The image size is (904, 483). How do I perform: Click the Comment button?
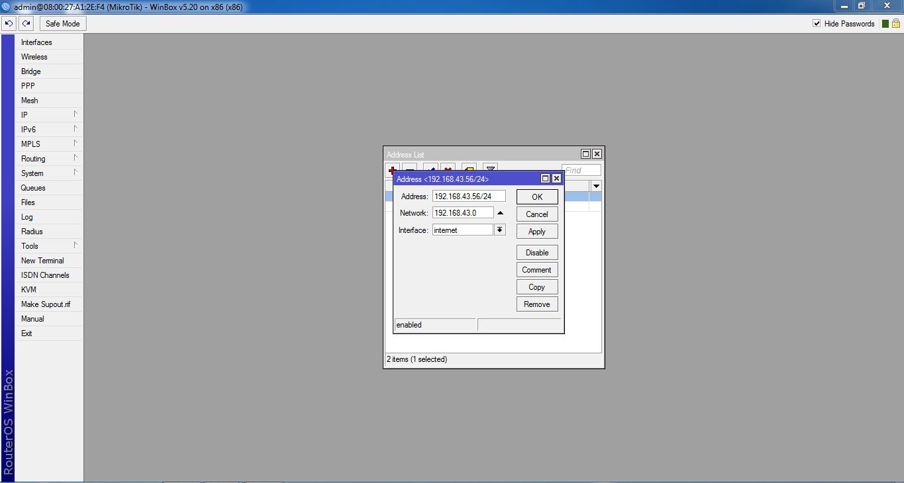pos(537,270)
